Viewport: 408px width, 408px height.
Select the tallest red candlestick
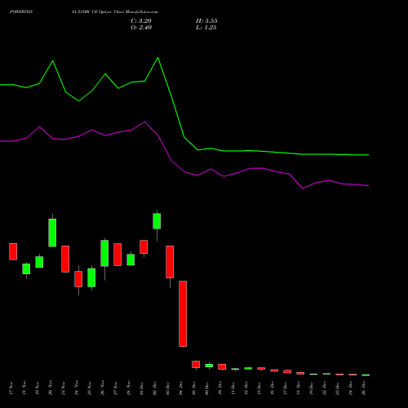tap(183, 313)
